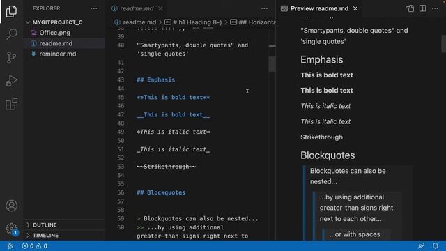
Task: Click line 49 '*This is italic text*'
Action: click(174, 132)
